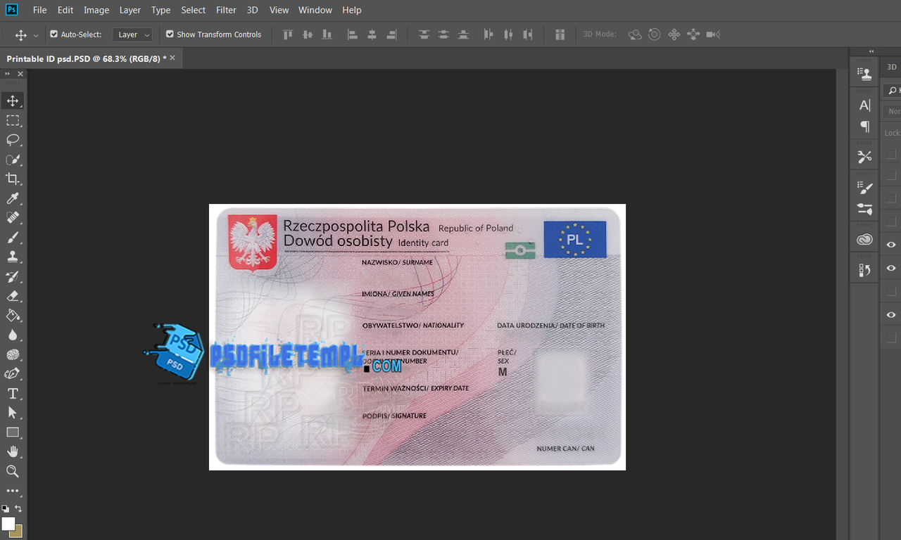Image resolution: width=901 pixels, height=540 pixels.
Task: Select the Zoom tool
Action: [x=13, y=471]
